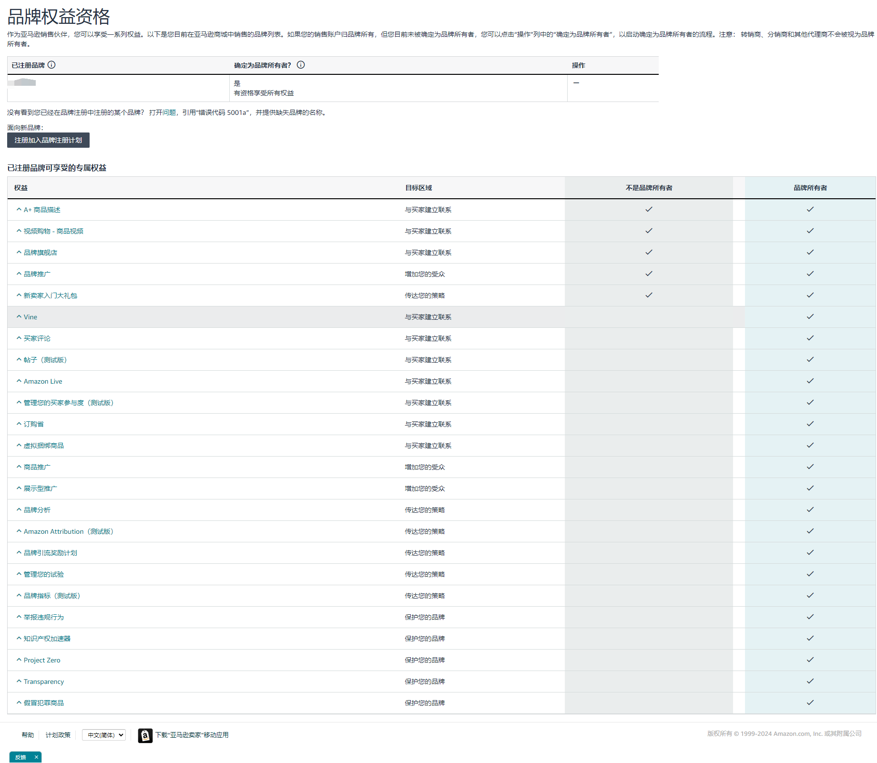Open the Transparency benefit link

pos(44,682)
